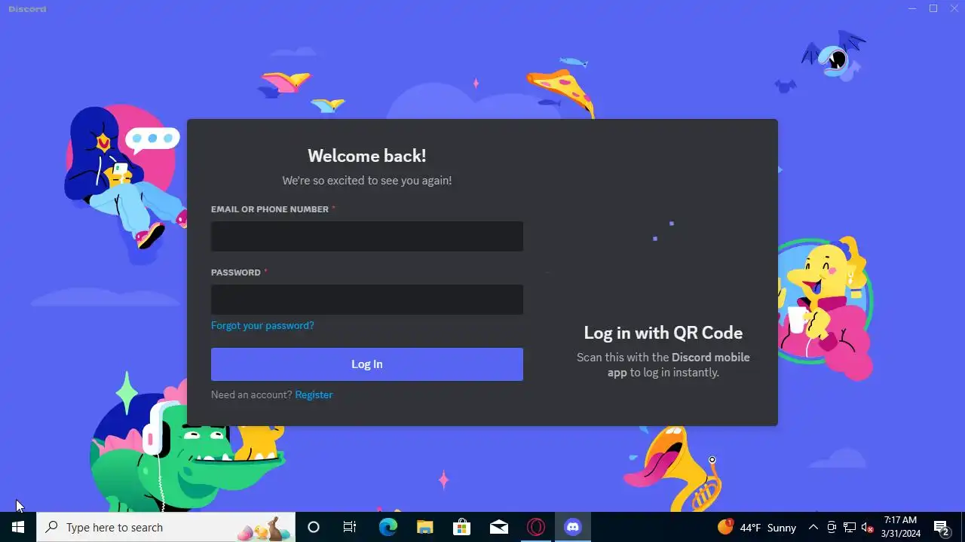The image size is (965, 542).
Task: Open network status tray icon
Action: click(x=850, y=527)
